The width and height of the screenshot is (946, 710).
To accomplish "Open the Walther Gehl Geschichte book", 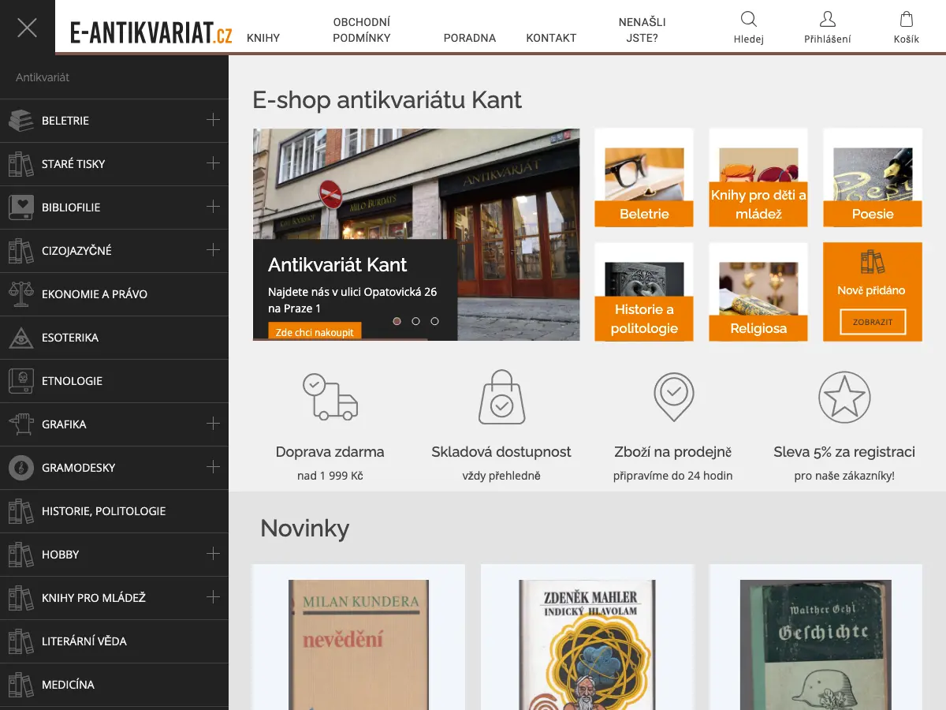I will click(816, 645).
